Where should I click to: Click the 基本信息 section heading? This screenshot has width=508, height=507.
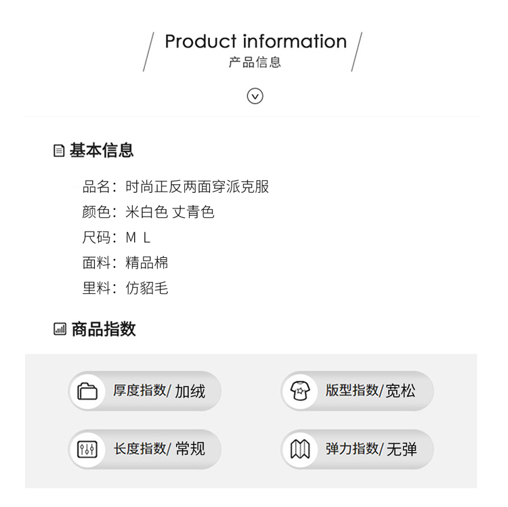click(x=102, y=150)
